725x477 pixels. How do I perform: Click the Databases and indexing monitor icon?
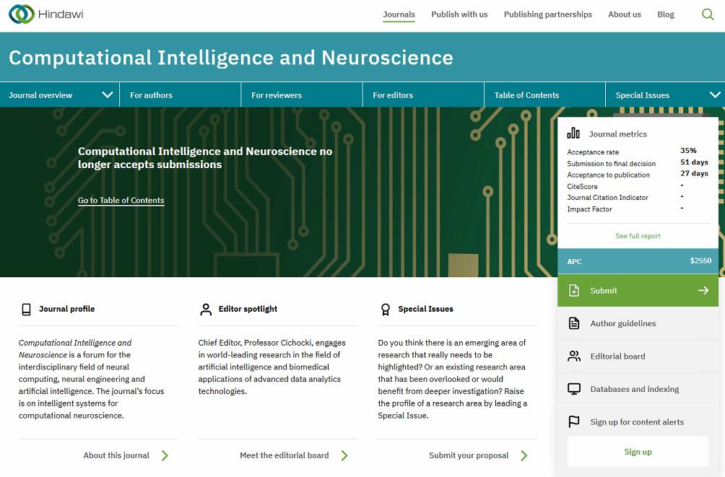click(574, 389)
